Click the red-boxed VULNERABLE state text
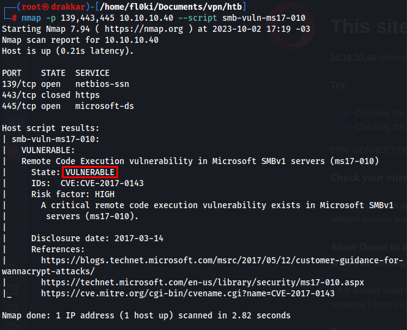 tap(90, 172)
